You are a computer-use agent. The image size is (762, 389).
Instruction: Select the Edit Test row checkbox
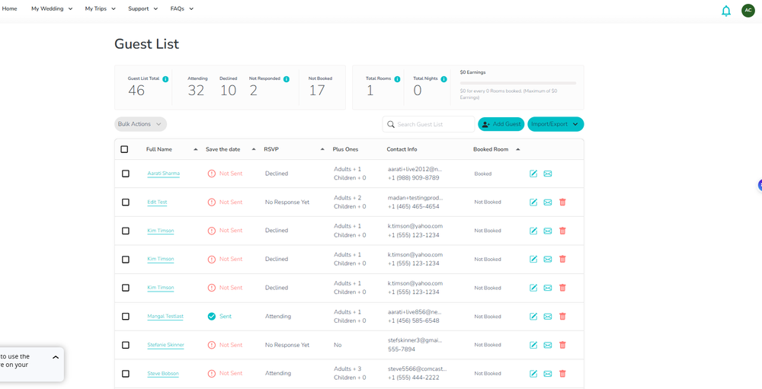click(126, 202)
